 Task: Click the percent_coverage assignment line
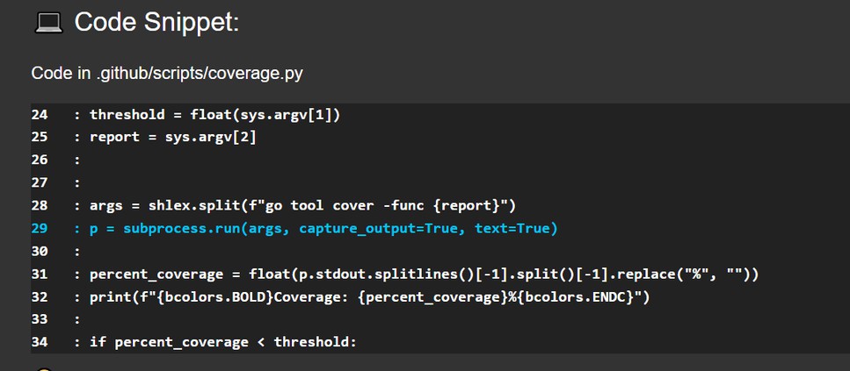[424, 274]
